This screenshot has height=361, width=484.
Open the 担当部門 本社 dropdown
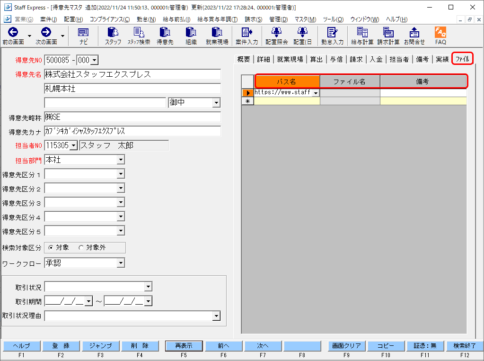(x=121, y=160)
